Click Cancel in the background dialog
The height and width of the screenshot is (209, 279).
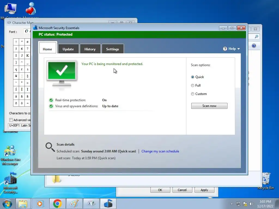tap(182, 190)
